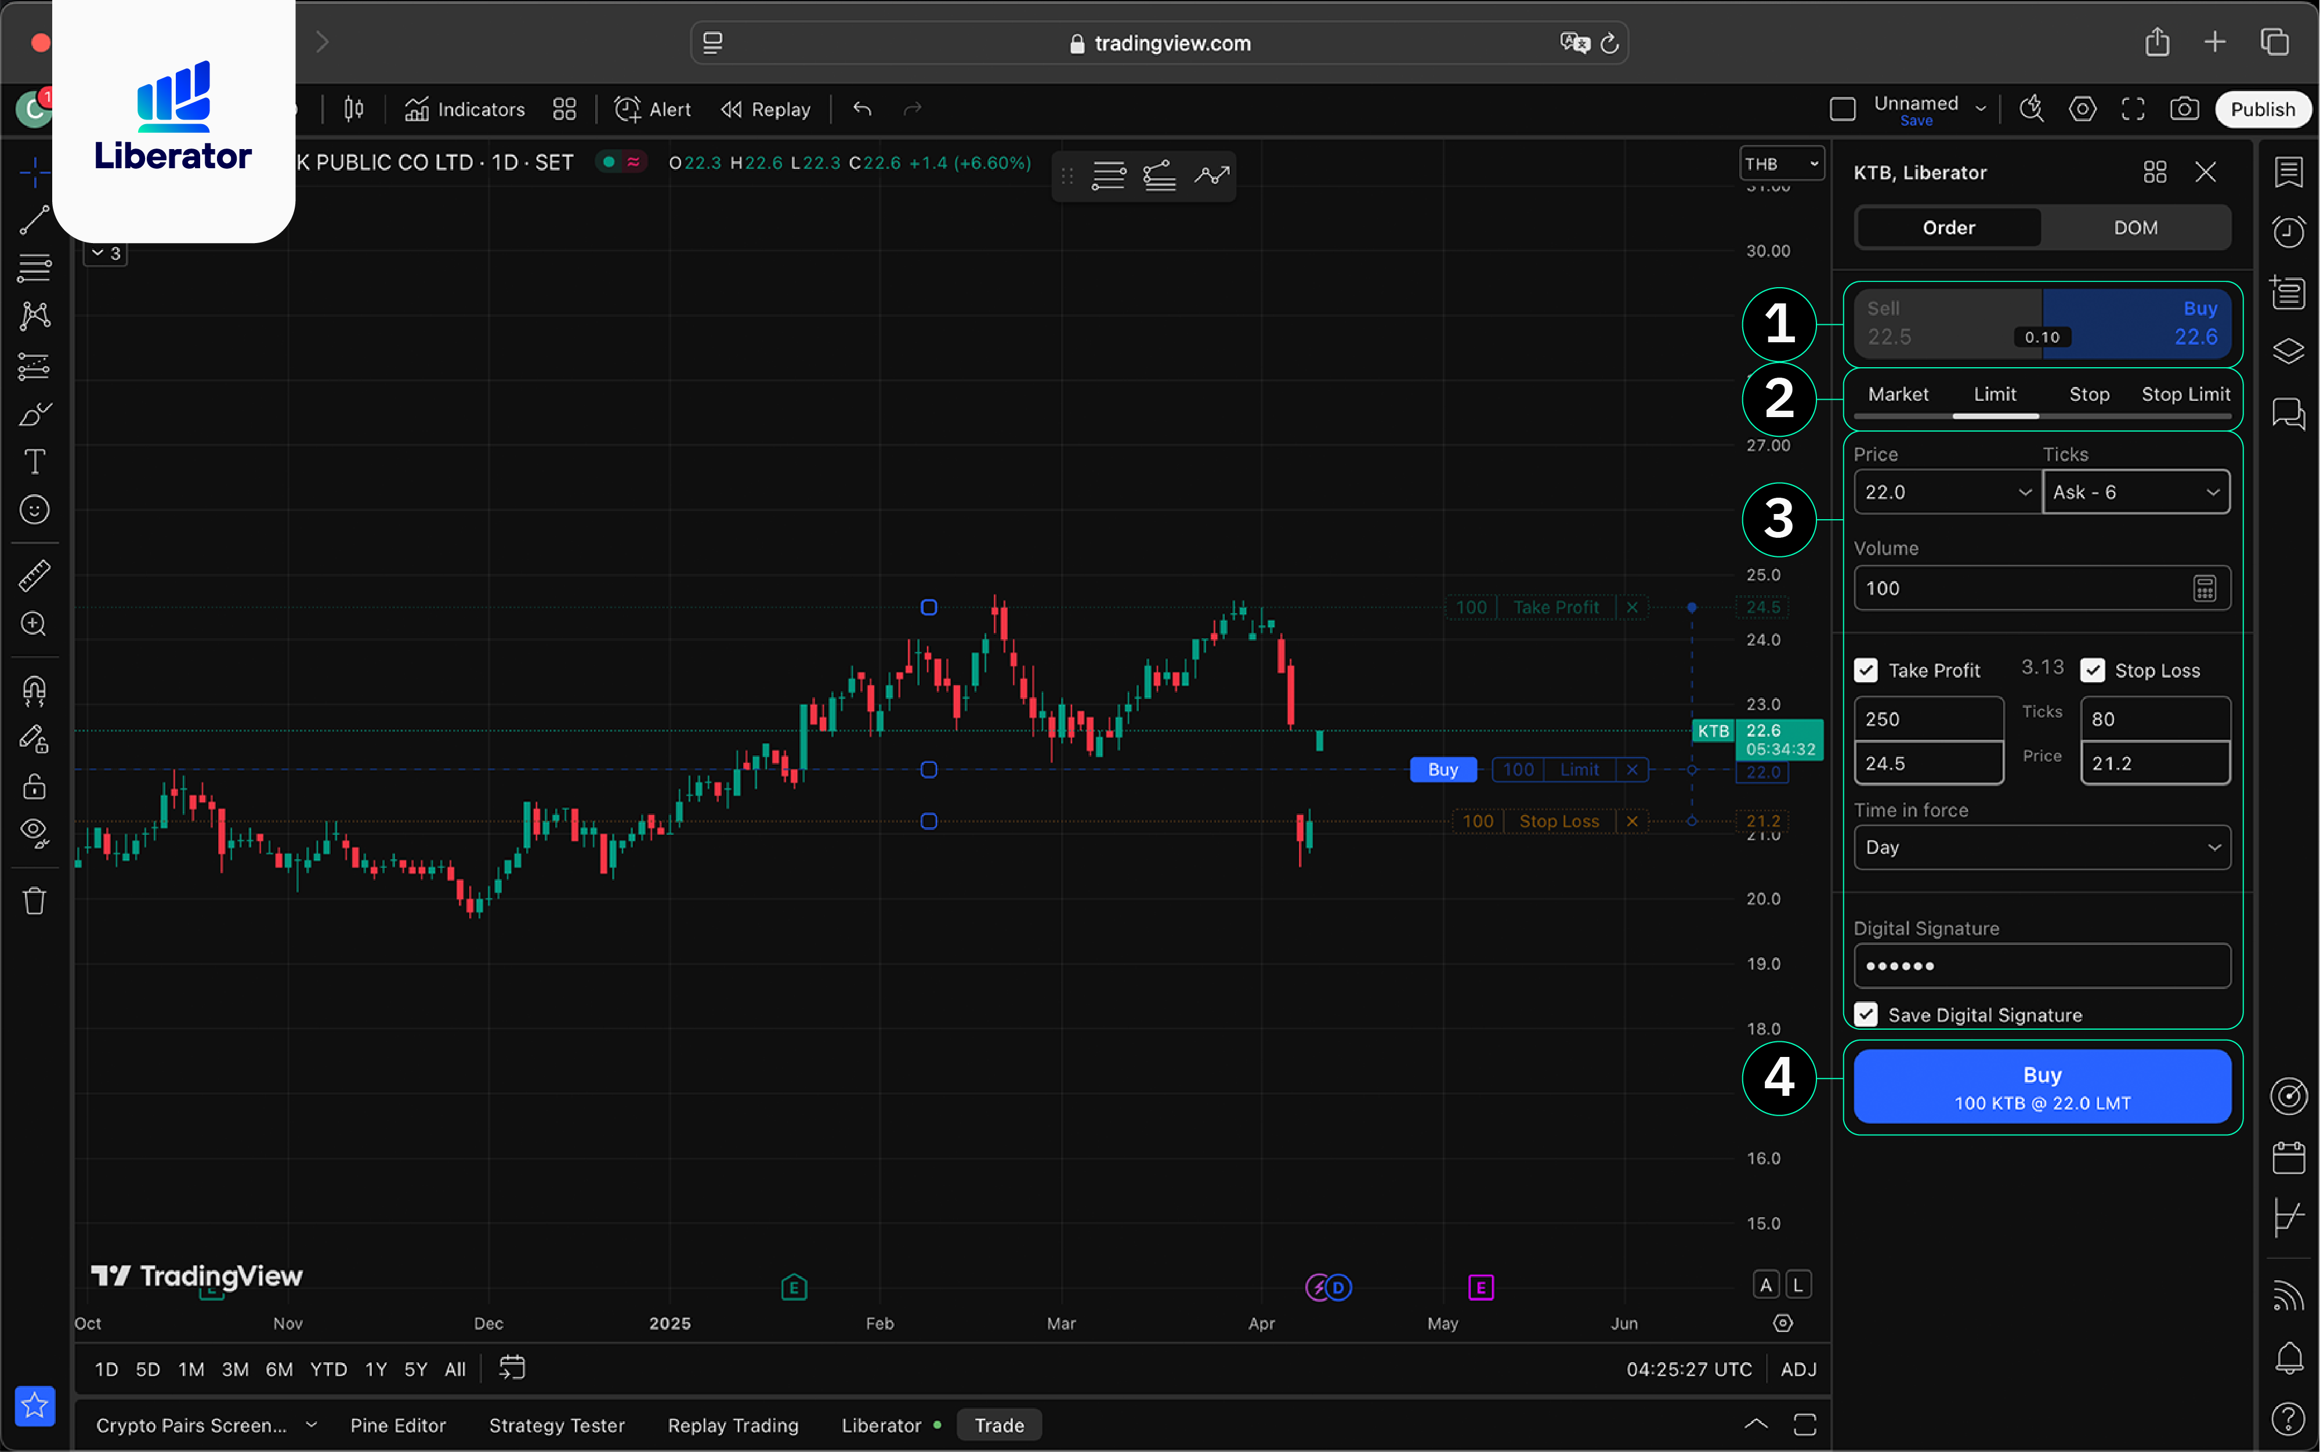The image size is (2320, 1452).
Task: Start Bar Replay mode
Action: 766,110
